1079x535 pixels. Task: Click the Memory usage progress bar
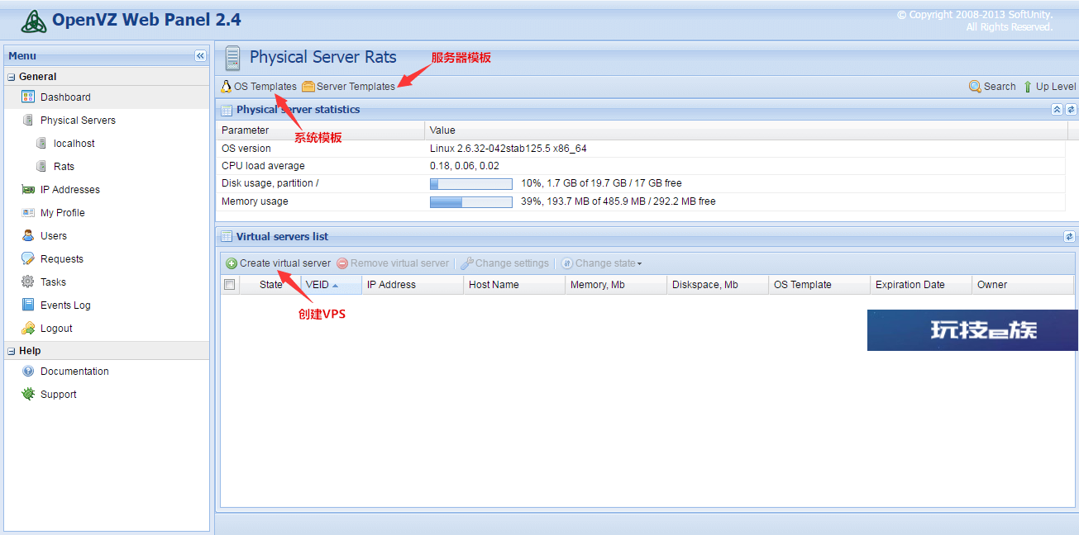point(471,201)
